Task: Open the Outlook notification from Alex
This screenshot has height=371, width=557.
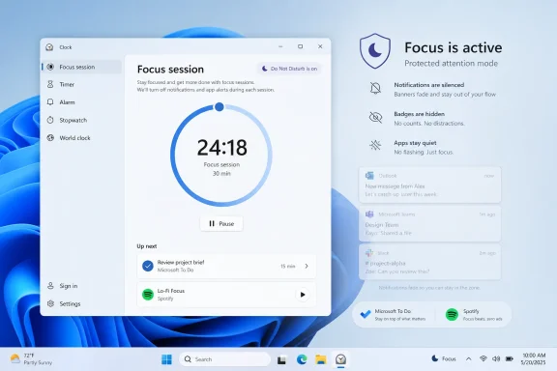Action: click(x=429, y=185)
